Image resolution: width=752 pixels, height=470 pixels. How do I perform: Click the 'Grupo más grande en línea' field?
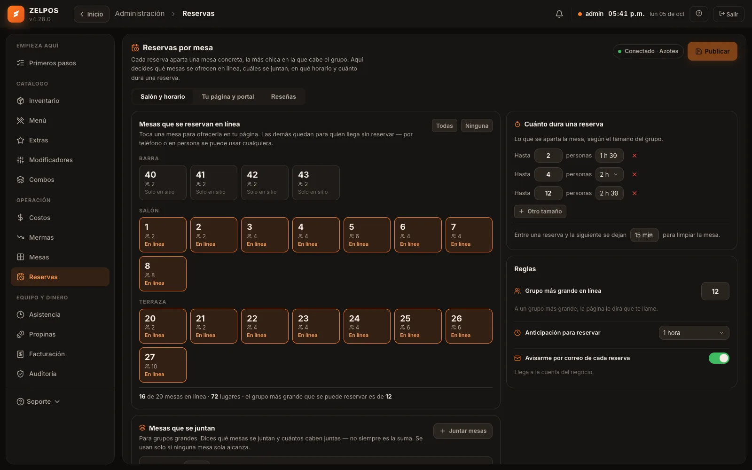715,291
